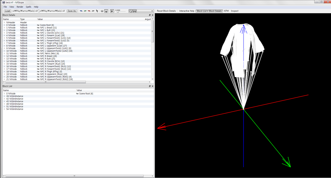
Task: Expand the 11 NiNode row
Action: [x=4, y=54]
